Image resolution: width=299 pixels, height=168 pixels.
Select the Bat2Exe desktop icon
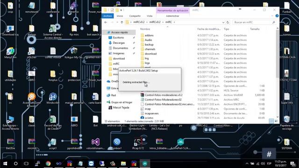click(10, 144)
